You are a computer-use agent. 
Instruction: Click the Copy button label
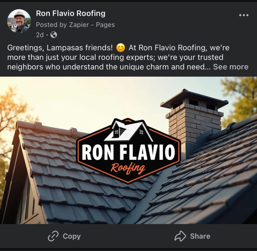coord(72,236)
